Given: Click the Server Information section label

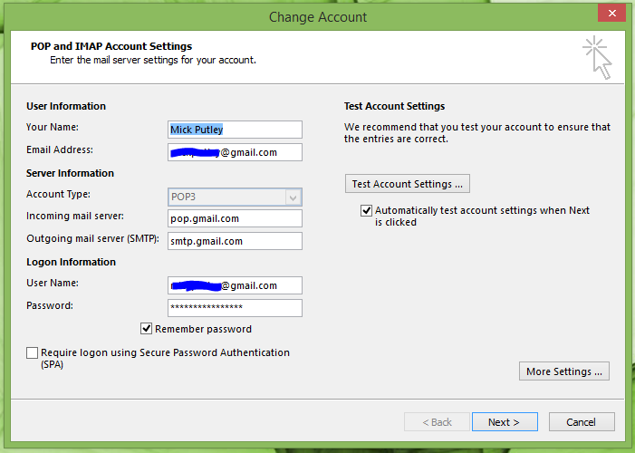Looking at the screenshot, I should [x=70, y=173].
